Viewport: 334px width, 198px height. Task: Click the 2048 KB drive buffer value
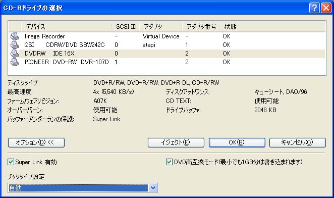tap(265, 110)
